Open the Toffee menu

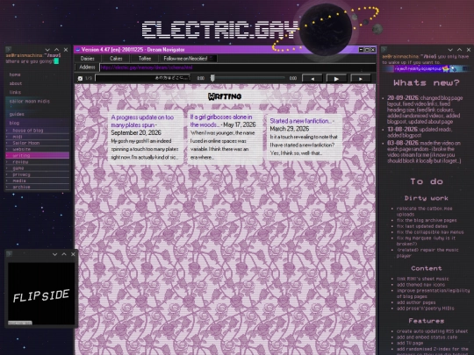tap(145, 59)
